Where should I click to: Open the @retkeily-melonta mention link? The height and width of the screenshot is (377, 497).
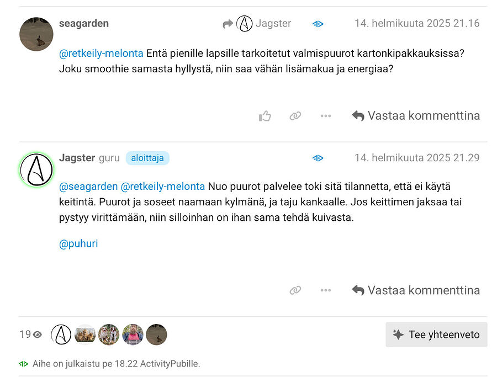[x=100, y=54]
